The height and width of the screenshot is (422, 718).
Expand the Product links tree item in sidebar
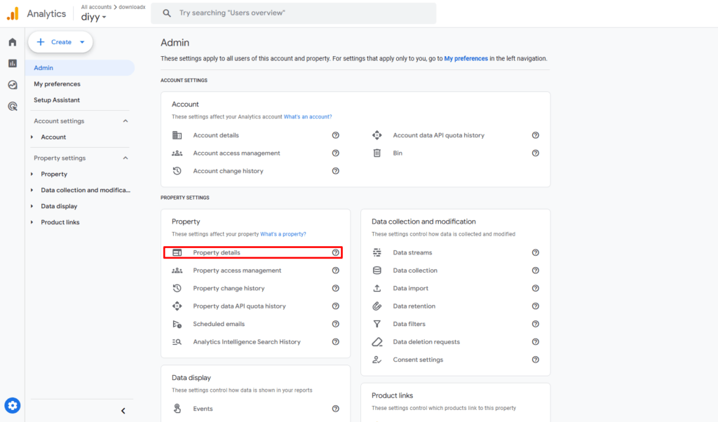(32, 222)
